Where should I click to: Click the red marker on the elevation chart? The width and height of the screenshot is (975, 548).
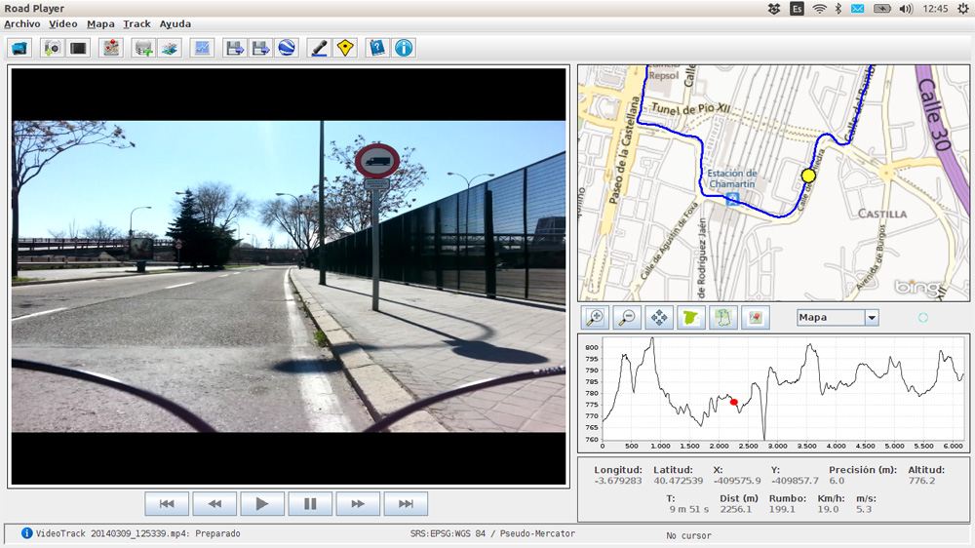(734, 402)
